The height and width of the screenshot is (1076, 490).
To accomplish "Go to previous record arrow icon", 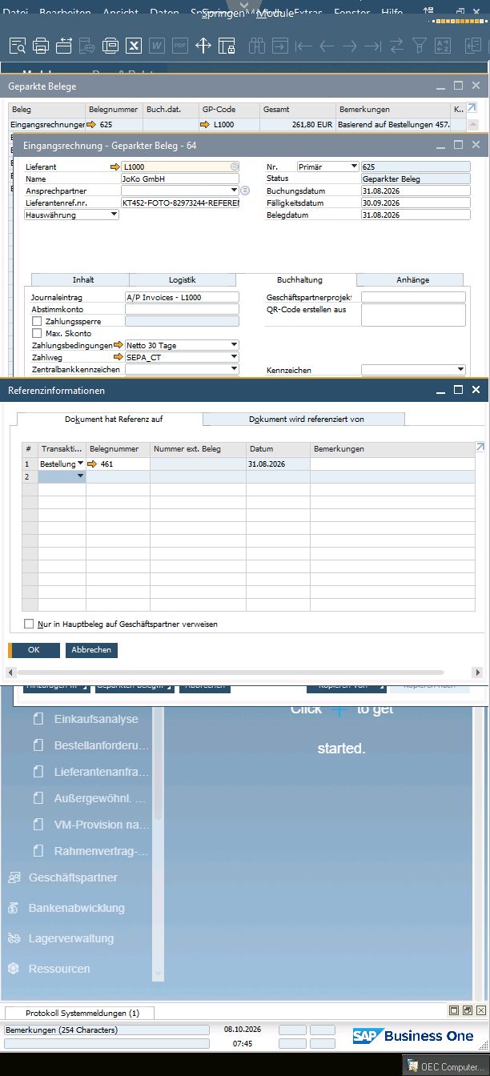I will click(x=327, y=46).
